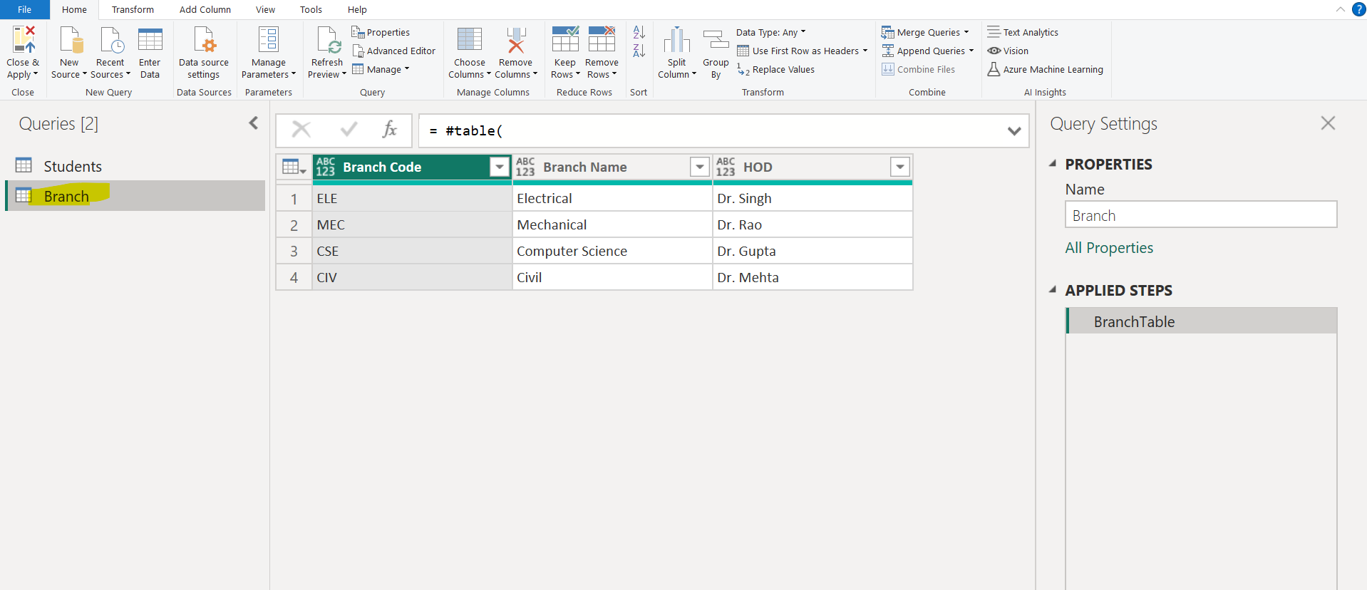Open Branch Code column filter dropdown
This screenshot has width=1367, height=590.
coord(499,167)
